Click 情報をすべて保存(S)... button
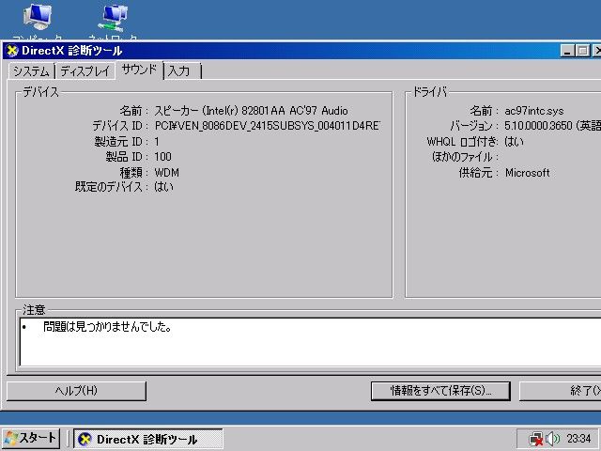This screenshot has width=601, height=451. [x=440, y=390]
